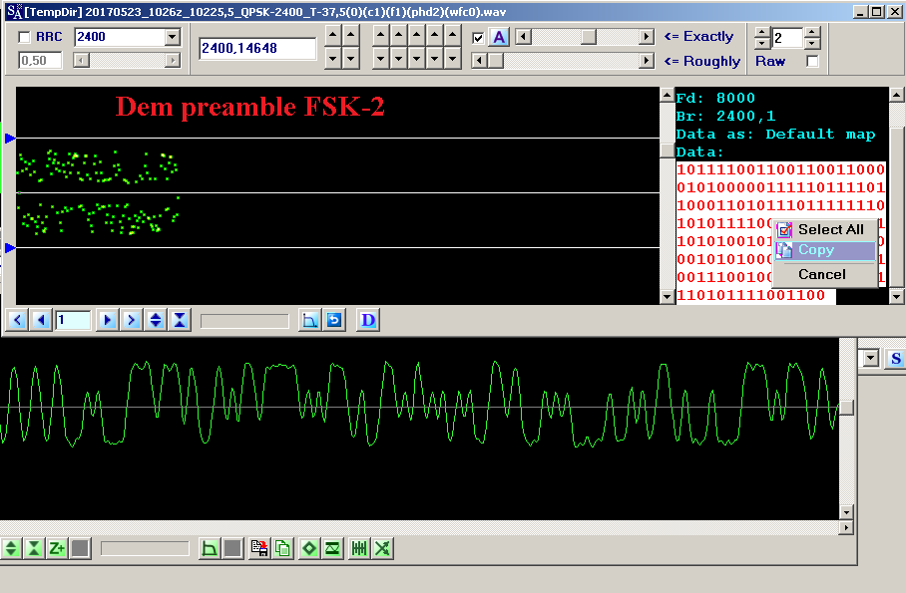
Task: Click the right arrow of the Roughly slider
Action: (647, 60)
